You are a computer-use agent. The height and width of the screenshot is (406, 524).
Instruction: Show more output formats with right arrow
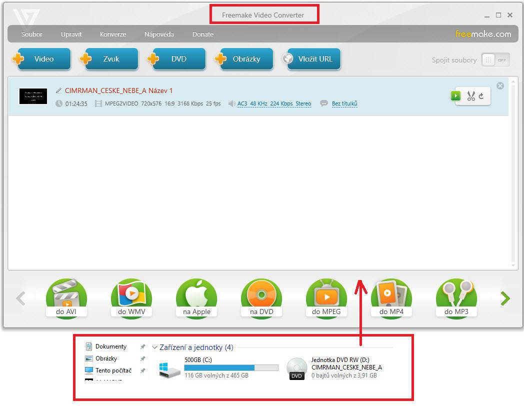[x=505, y=298]
